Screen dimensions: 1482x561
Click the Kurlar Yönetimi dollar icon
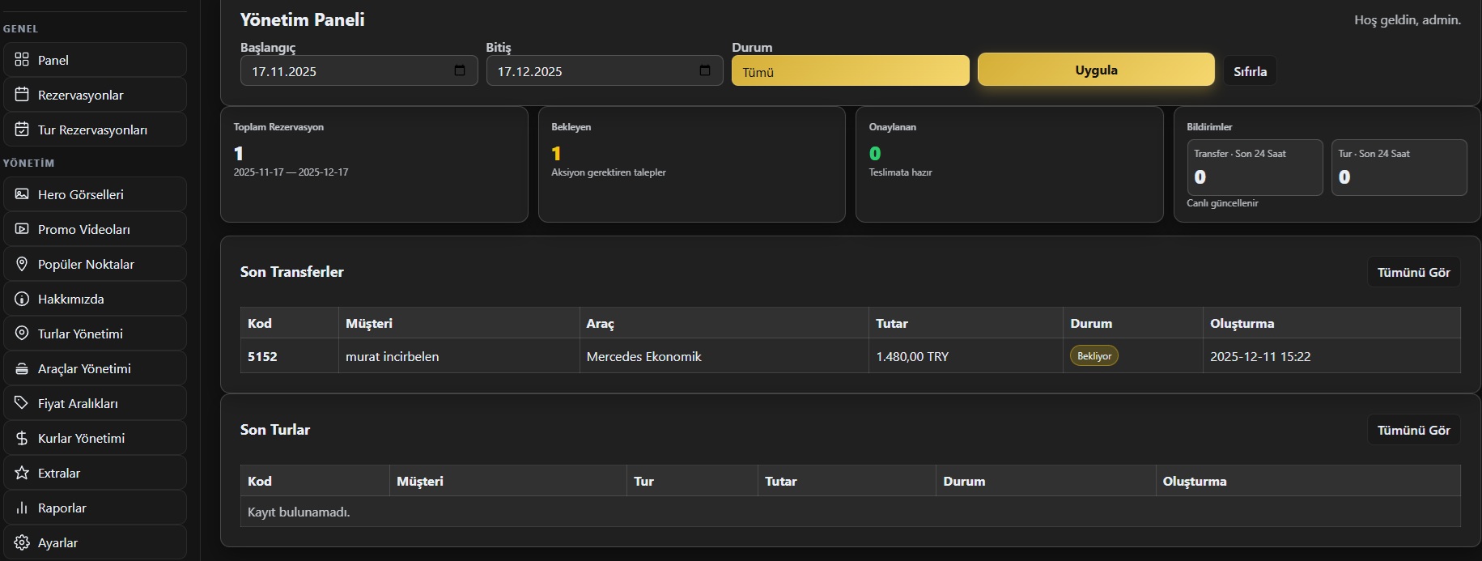click(22, 438)
